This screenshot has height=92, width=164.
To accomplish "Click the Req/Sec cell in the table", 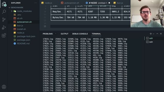I will coord(57,11).
